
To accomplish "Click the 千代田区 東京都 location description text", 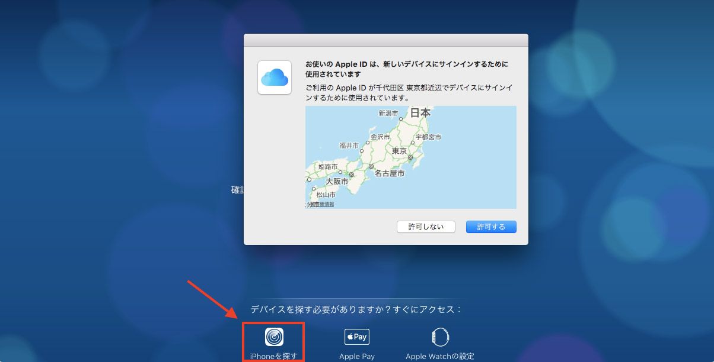I will pos(409,92).
